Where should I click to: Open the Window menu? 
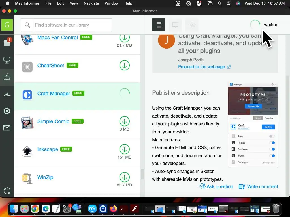(x=112, y=3)
